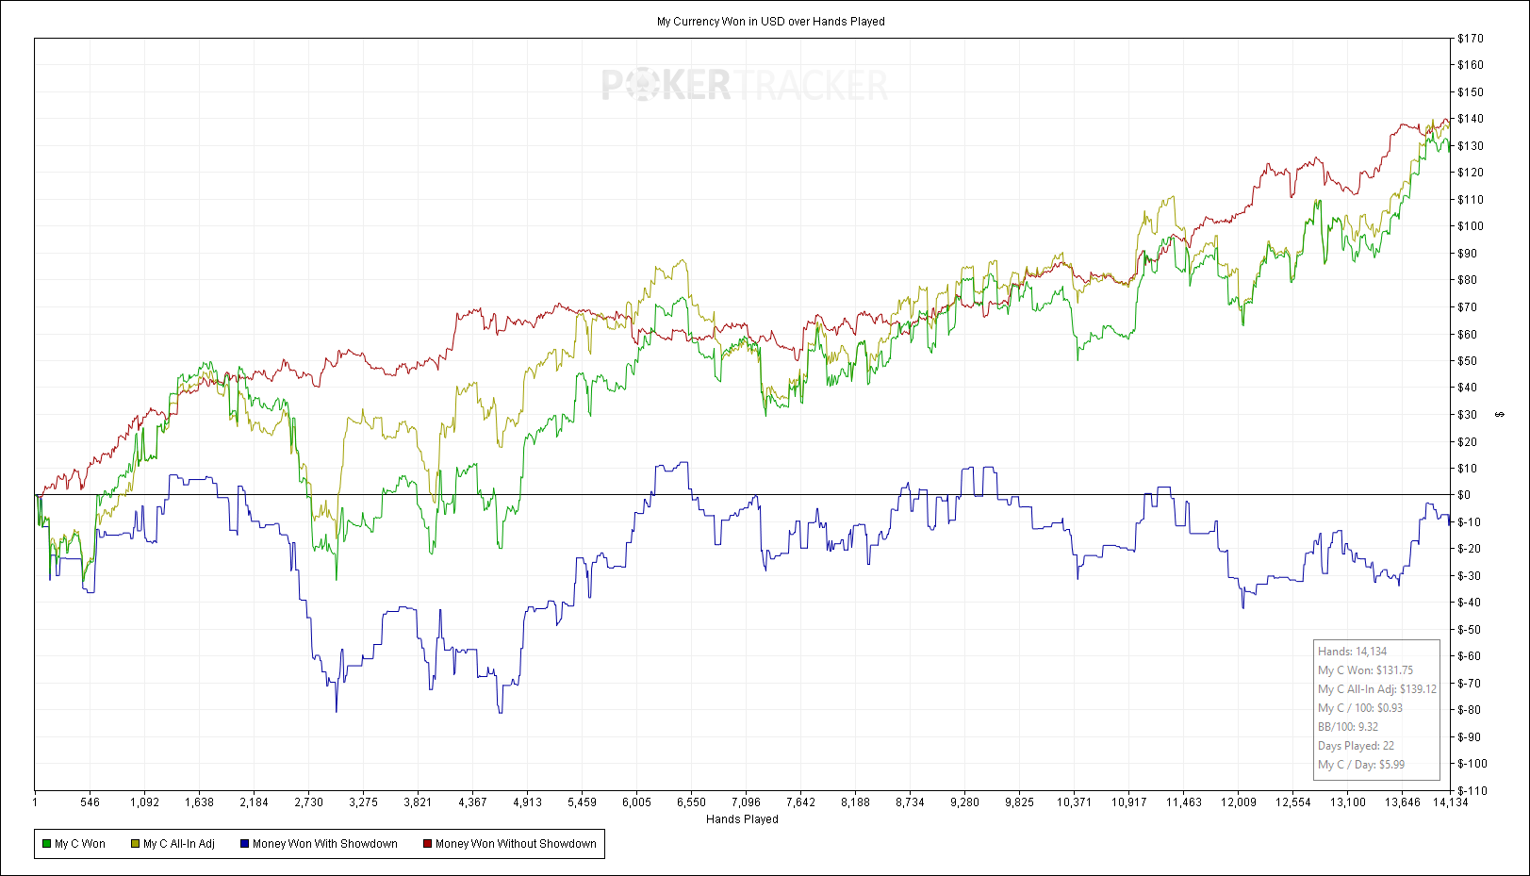Click the 14,134 tick on hands axis
The width and height of the screenshot is (1530, 876).
click(x=1451, y=802)
